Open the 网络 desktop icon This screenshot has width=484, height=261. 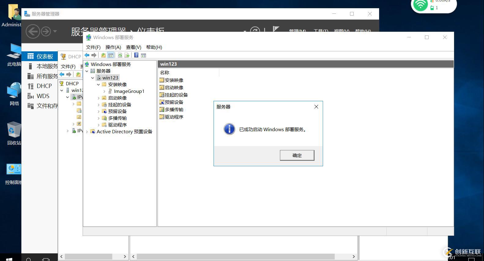pyautogui.click(x=14, y=94)
